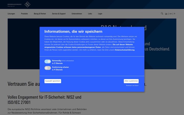Open the search magnifier icon

coord(162,13)
